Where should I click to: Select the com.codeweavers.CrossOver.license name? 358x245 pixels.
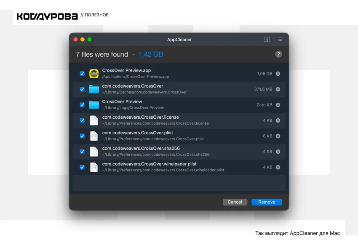tap(140, 117)
